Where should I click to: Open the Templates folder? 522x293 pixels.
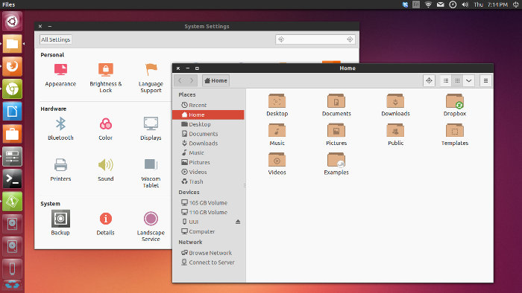coord(455,135)
